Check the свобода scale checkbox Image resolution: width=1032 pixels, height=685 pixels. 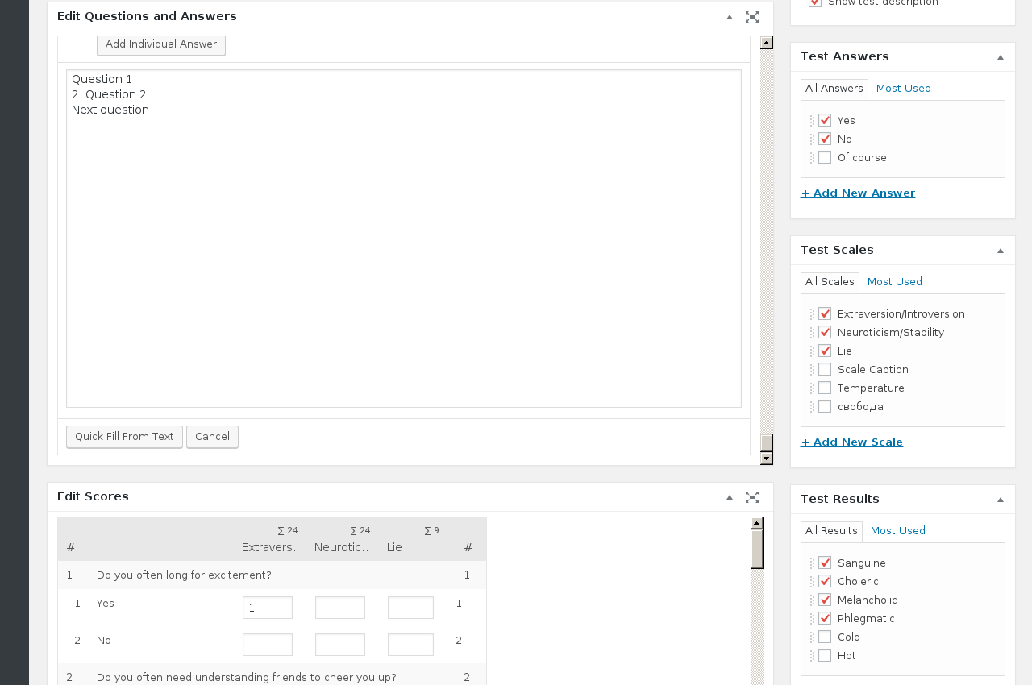825,406
